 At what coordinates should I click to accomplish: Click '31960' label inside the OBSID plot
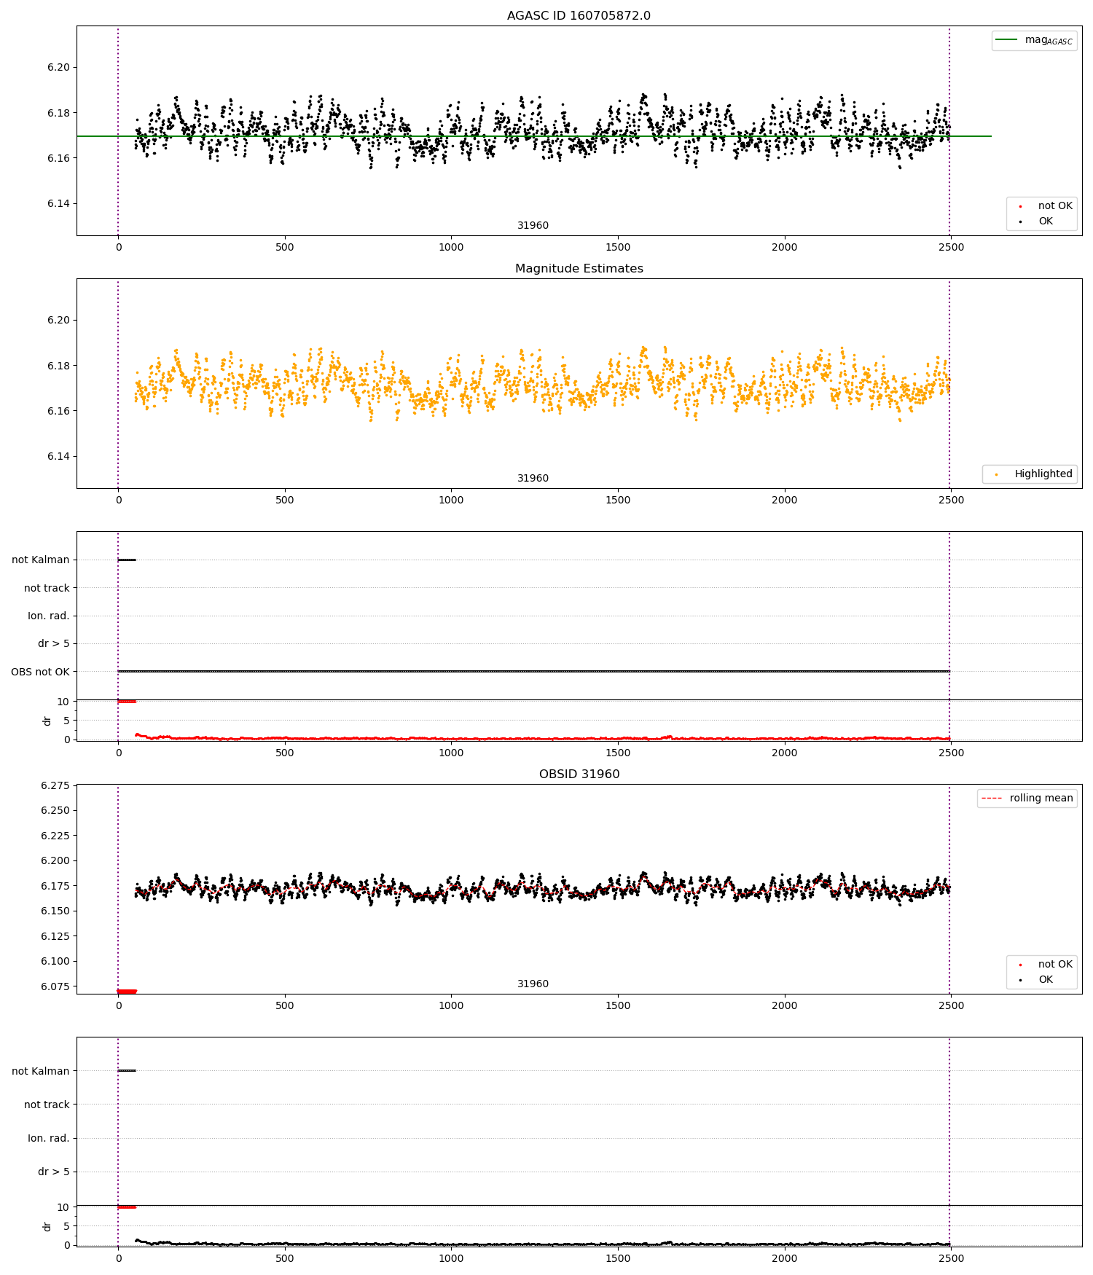tap(533, 984)
